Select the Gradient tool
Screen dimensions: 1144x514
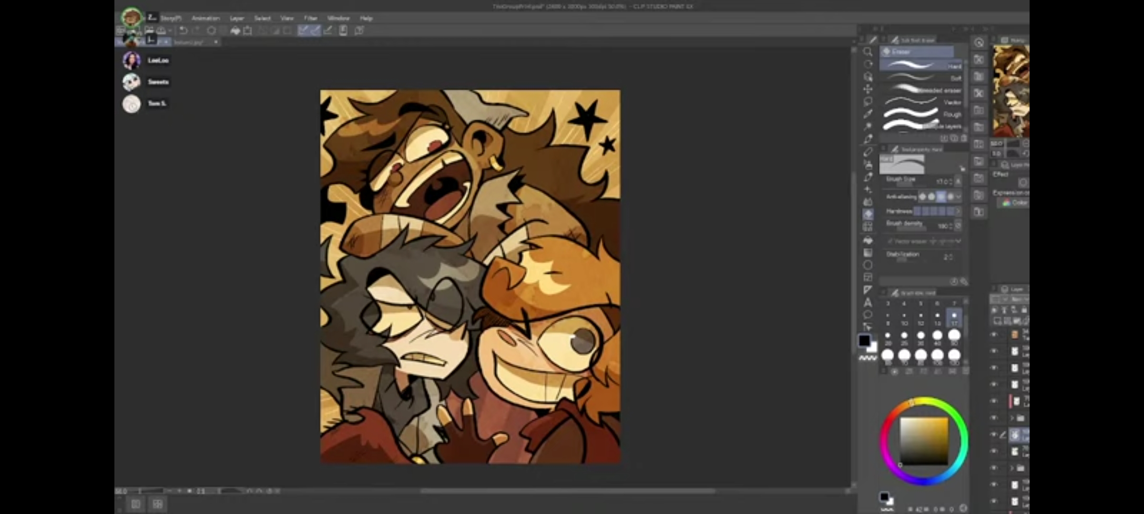[868, 253]
